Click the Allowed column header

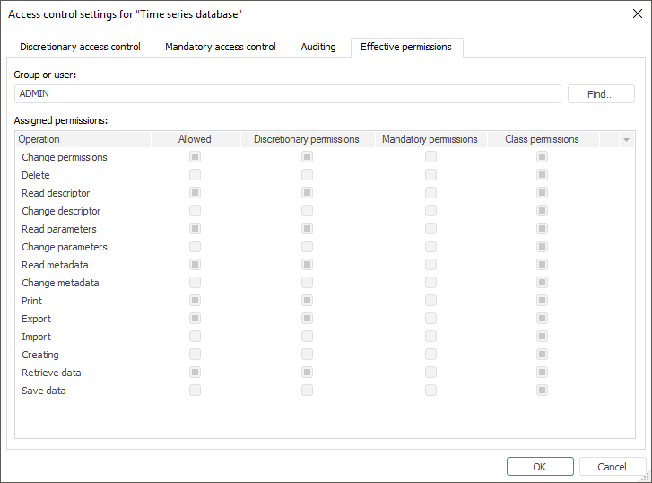coord(195,139)
